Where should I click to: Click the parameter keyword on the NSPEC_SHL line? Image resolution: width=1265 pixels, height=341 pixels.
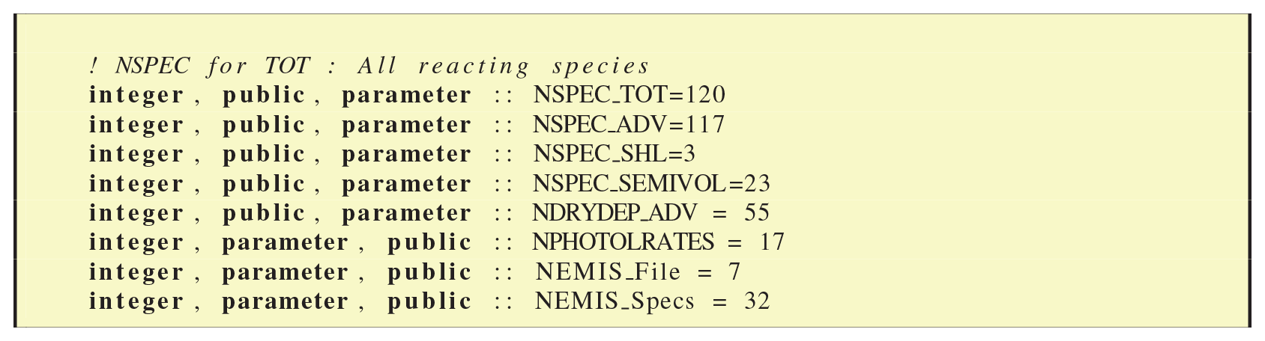coord(407,154)
